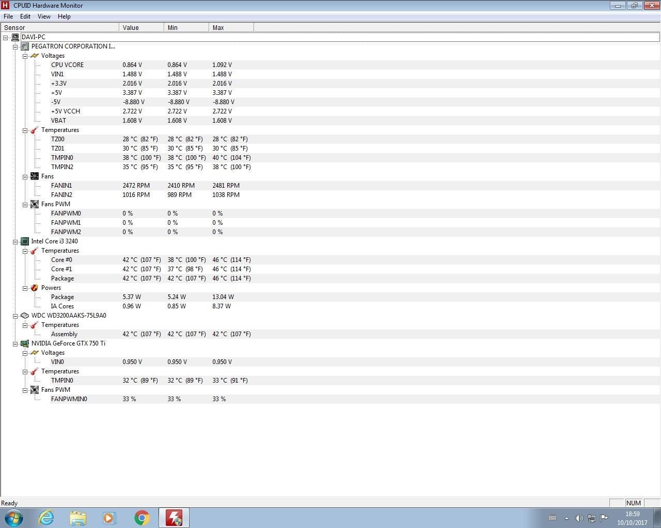Collapse the Fans group
This screenshot has width=661, height=528.
(25, 177)
